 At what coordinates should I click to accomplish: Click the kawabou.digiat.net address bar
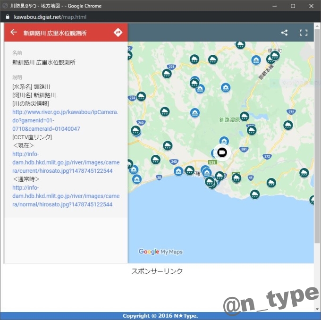tap(142, 17)
